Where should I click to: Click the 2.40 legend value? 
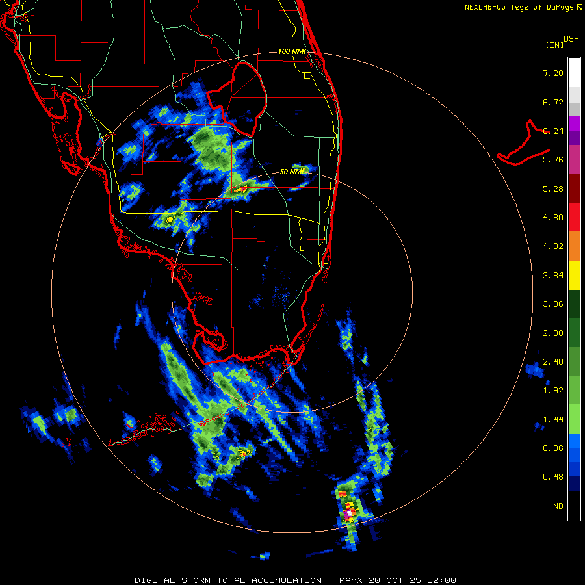[553, 361]
